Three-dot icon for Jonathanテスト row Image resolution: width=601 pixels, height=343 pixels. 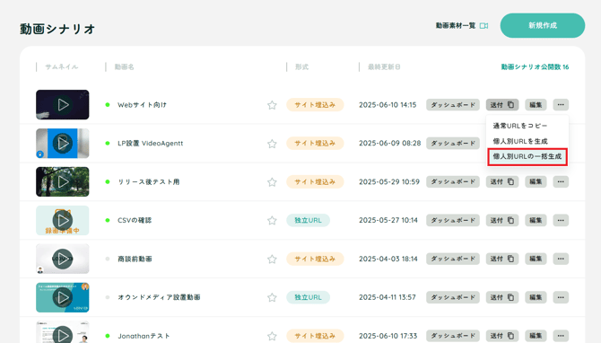click(x=561, y=336)
